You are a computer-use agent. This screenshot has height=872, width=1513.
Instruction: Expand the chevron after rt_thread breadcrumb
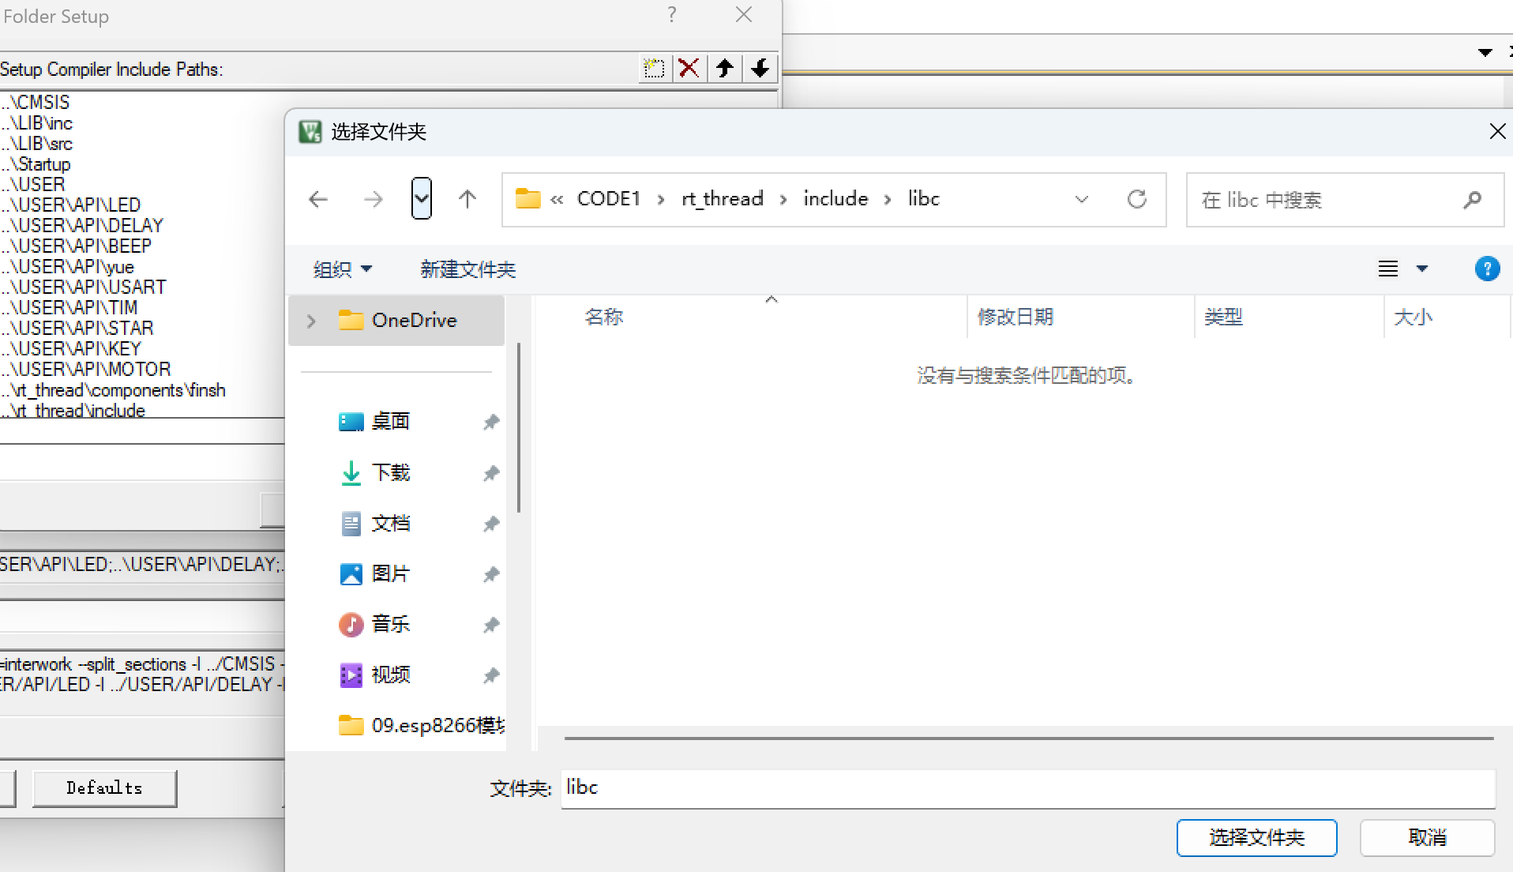coord(783,199)
